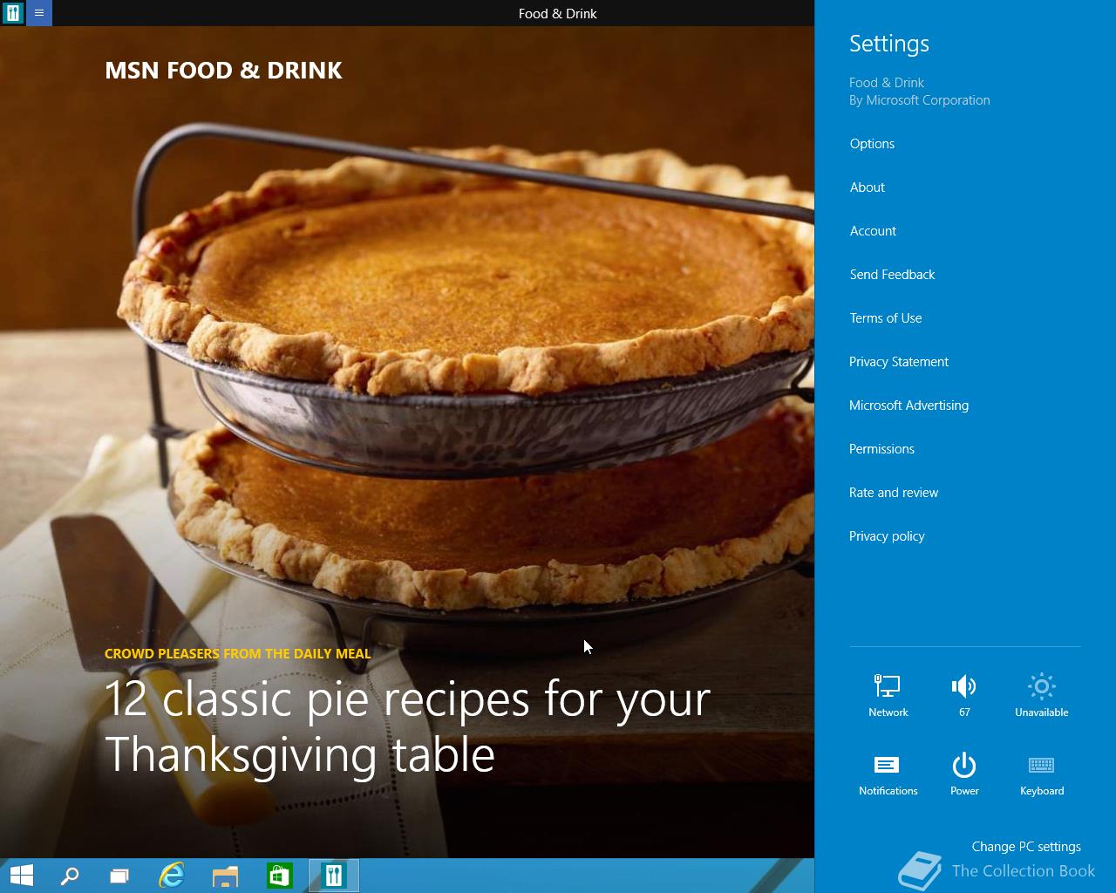The height and width of the screenshot is (893, 1116).
Task: Open the hamburger menu button in title bar
Action: [39, 13]
